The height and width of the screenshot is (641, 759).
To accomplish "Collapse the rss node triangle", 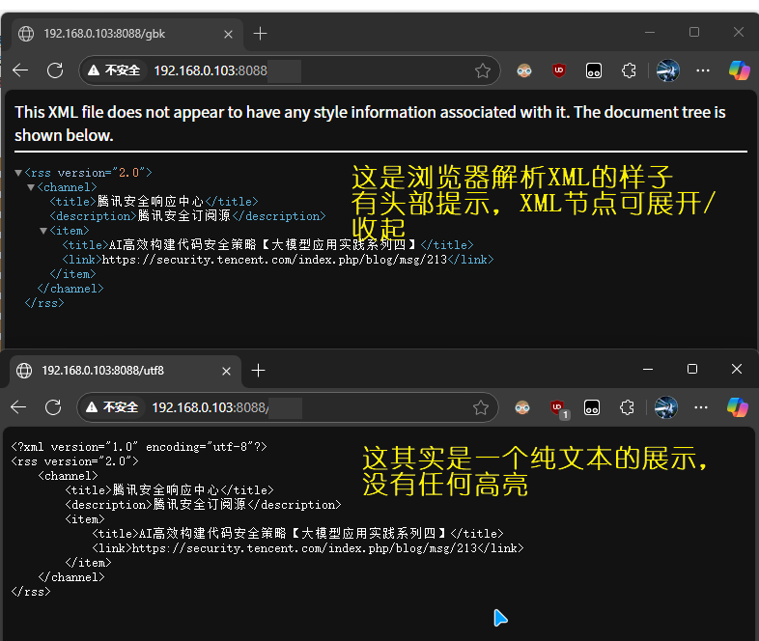I will 18,173.
